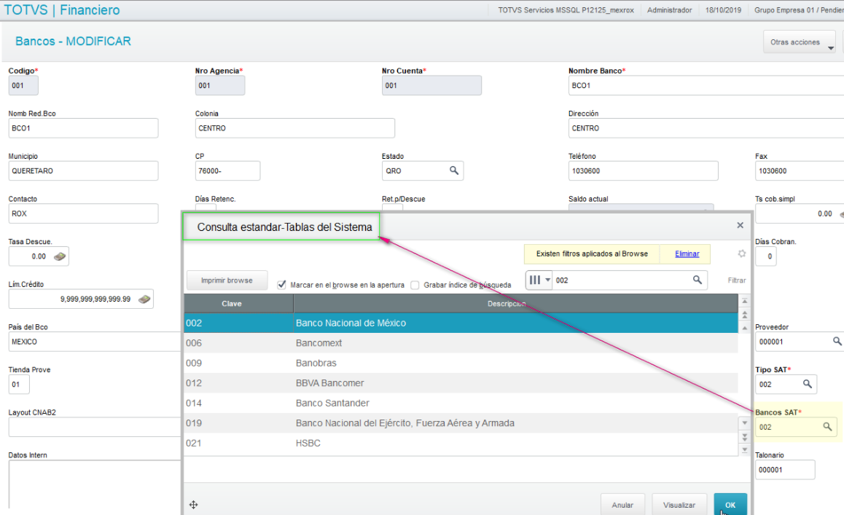The width and height of the screenshot is (844, 515).
Task: Confirm selection with OK button
Action: tap(730, 505)
